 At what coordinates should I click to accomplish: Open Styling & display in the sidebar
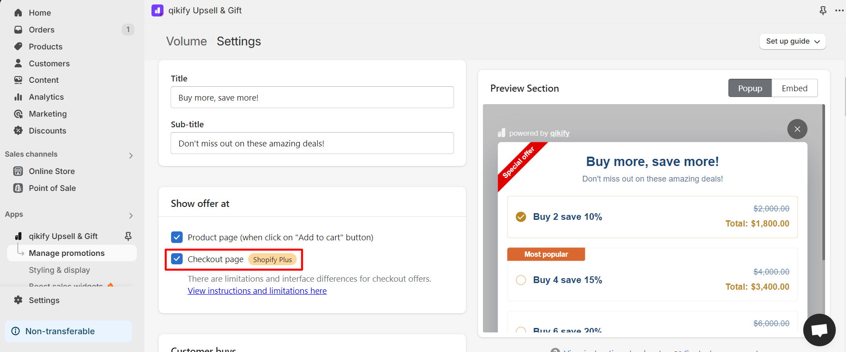[x=59, y=270]
